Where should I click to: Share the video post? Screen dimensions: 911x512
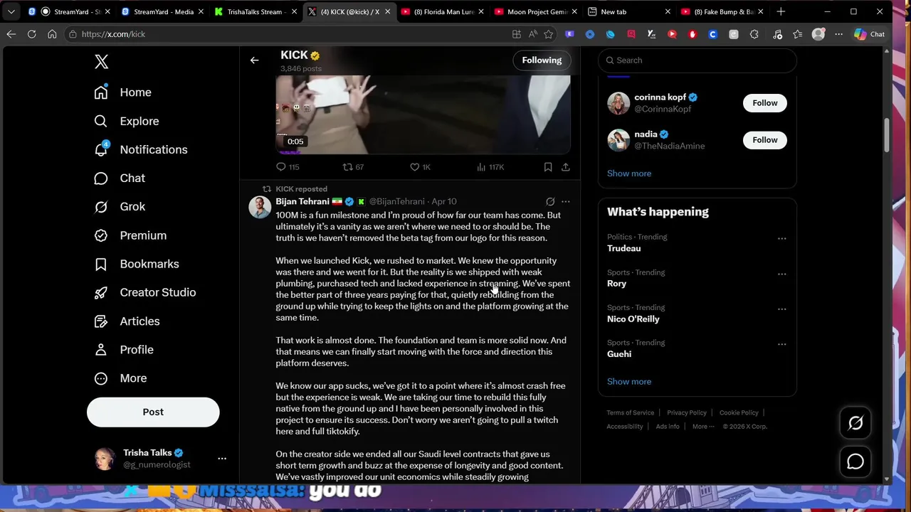566,167
